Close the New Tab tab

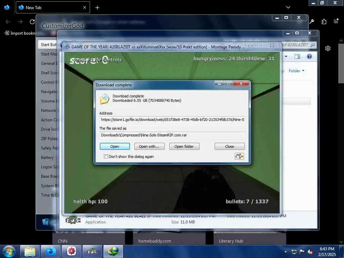pyautogui.click(x=85, y=7)
